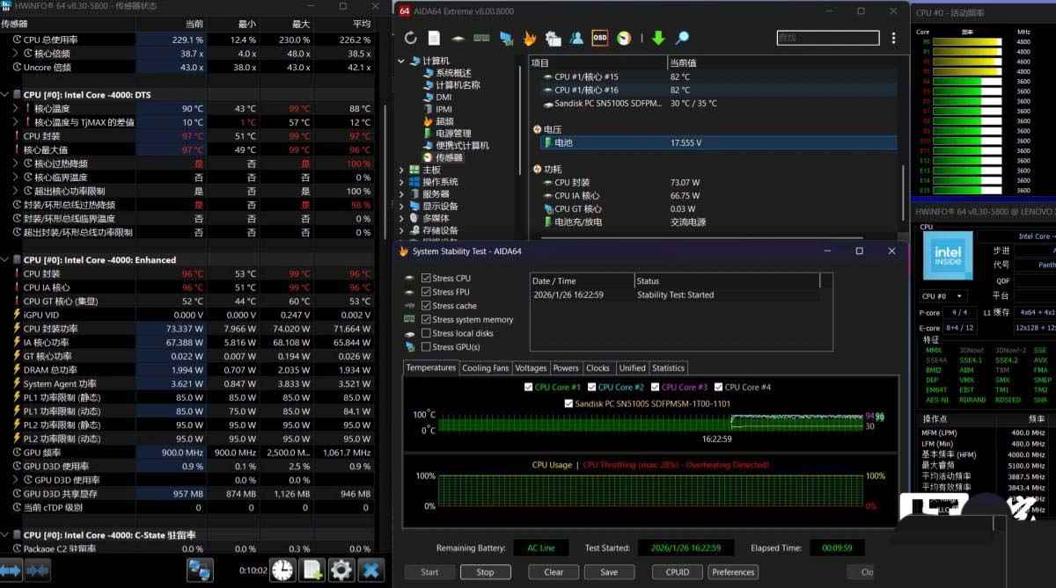Image resolution: width=1056 pixels, height=588 pixels.
Task: Disable the Stress FPU checkbox
Action: [426, 292]
